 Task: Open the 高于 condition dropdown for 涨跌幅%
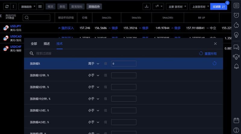click(x=94, y=64)
